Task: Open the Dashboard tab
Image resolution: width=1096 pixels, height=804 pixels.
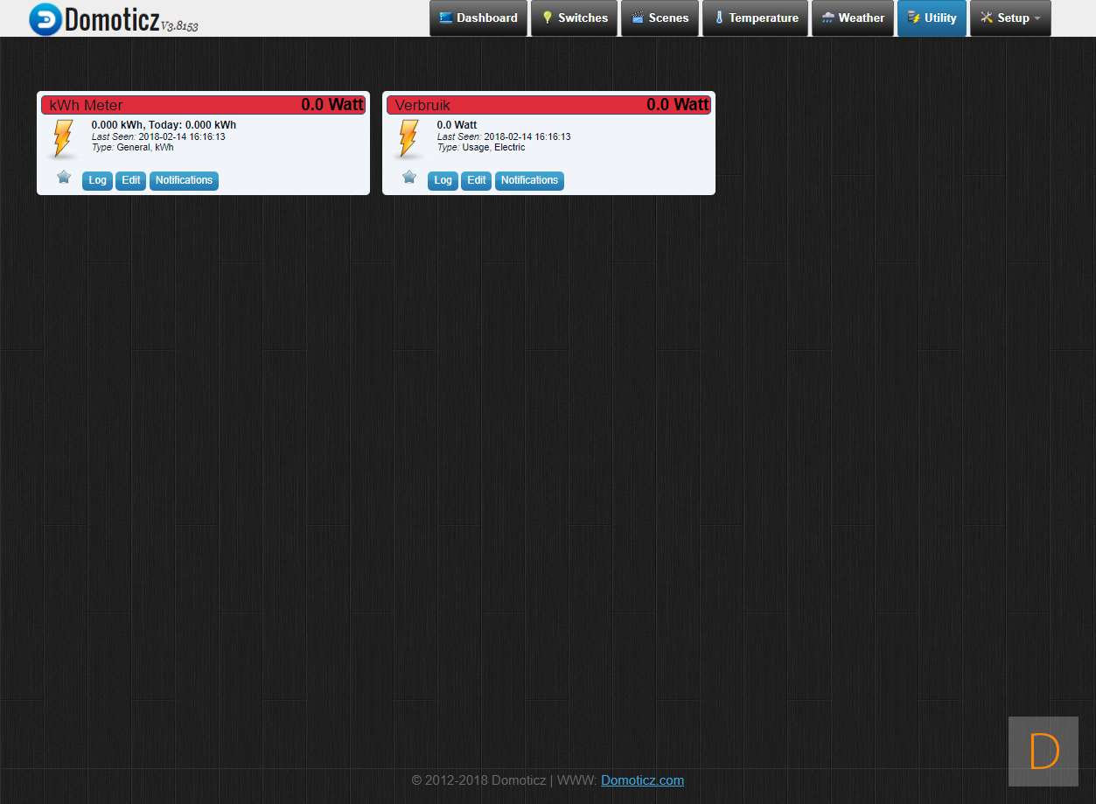Action: [x=478, y=18]
